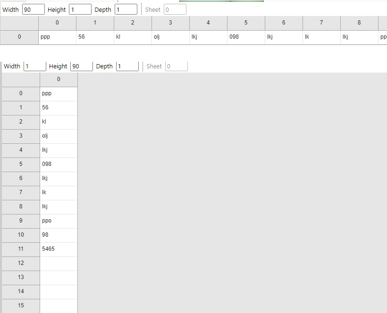Screen dimensions: 387x313
Task: Click cell 'ppp' in lower grid row 0
Action: [59, 94]
